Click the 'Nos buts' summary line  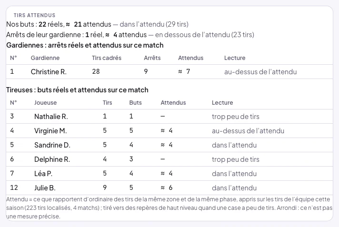[x=97, y=24]
